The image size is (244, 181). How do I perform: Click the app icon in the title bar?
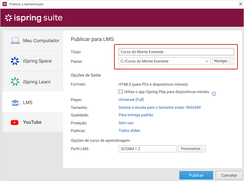(5, 4)
